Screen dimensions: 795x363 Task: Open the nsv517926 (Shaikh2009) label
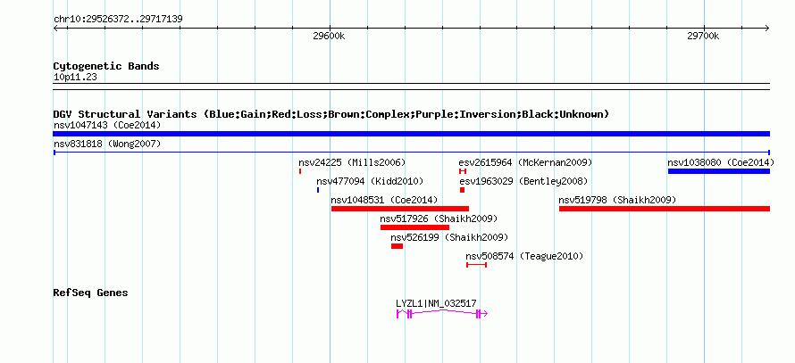pyautogui.click(x=439, y=219)
